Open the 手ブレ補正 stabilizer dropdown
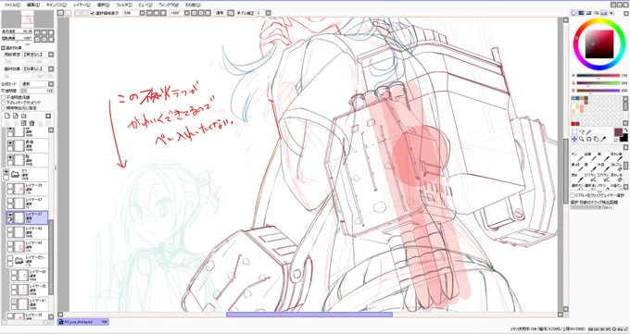This screenshot has height=334, width=630. [x=269, y=13]
